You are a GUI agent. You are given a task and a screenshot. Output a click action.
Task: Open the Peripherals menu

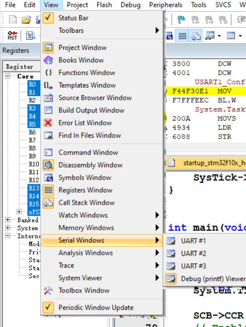click(166, 5)
